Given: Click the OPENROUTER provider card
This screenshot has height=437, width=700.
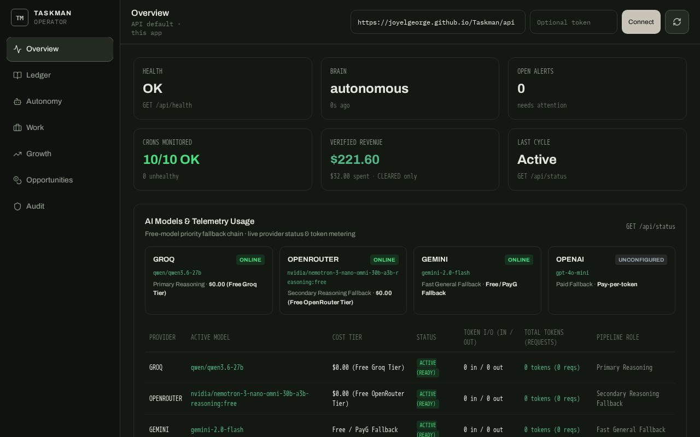Looking at the screenshot, I should tap(343, 280).
